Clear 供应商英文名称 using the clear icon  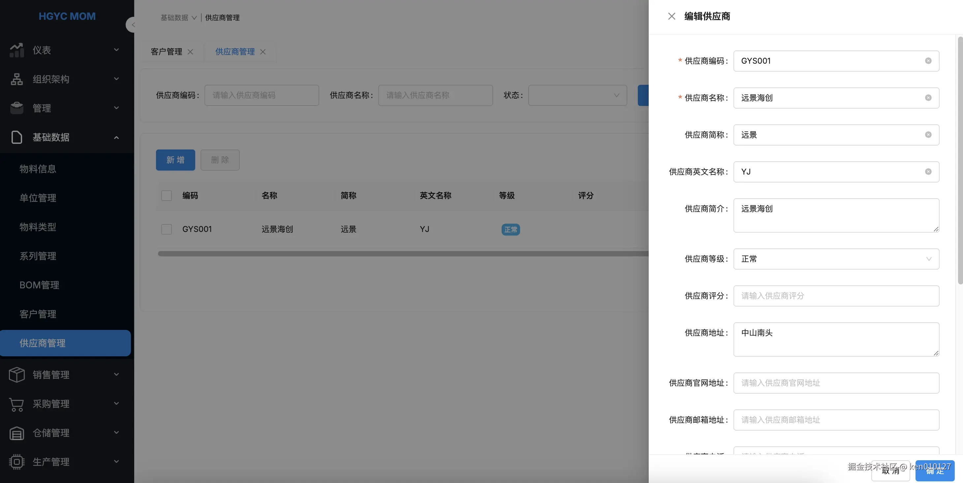click(929, 172)
